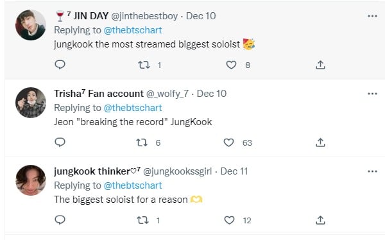This screenshot has width=385, height=240.
Task: Share jungkook thinker's tweet
Action: pos(320,220)
